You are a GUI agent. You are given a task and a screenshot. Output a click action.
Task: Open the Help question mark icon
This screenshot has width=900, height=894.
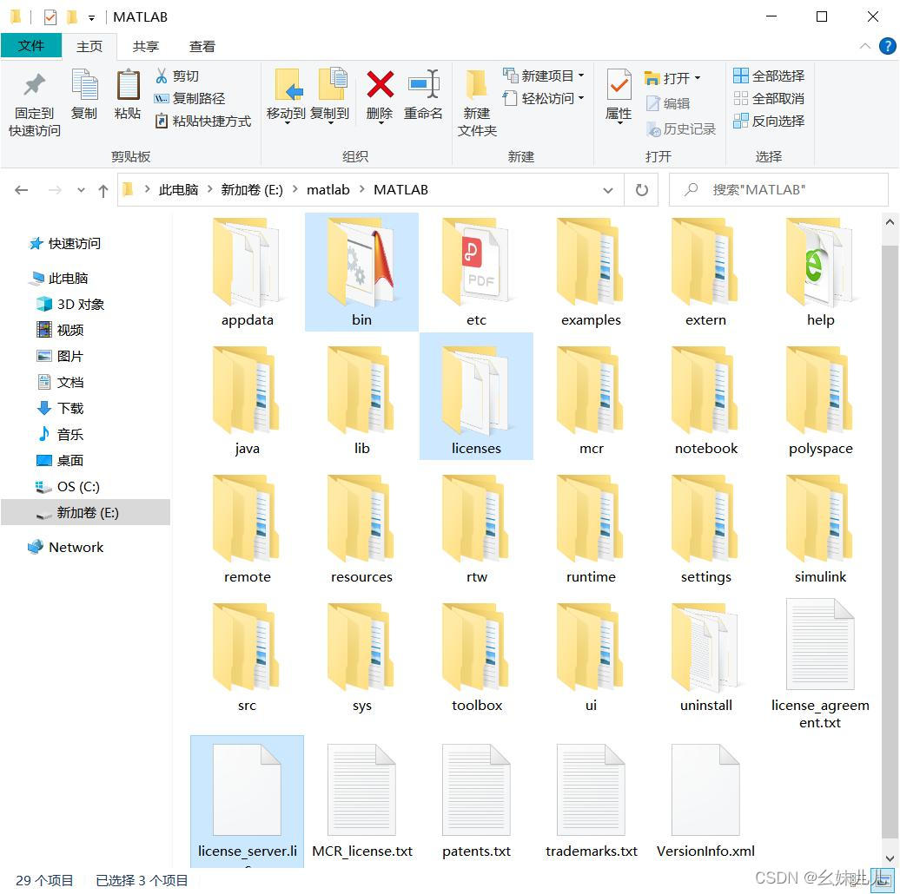pos(887,46)
